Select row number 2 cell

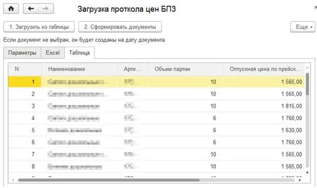(x=25, y=94)
